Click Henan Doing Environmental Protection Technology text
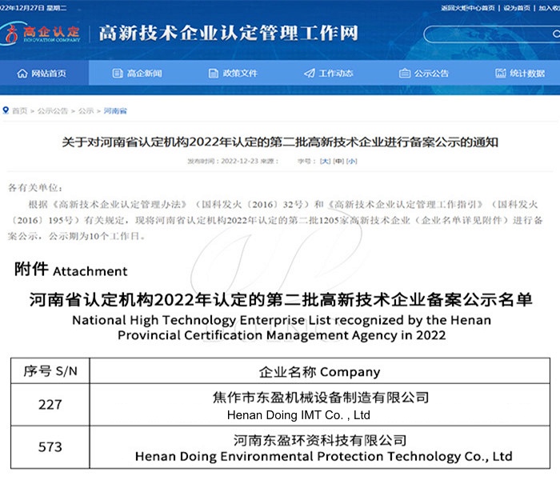The image size is (560, 480). pos(323,457)
